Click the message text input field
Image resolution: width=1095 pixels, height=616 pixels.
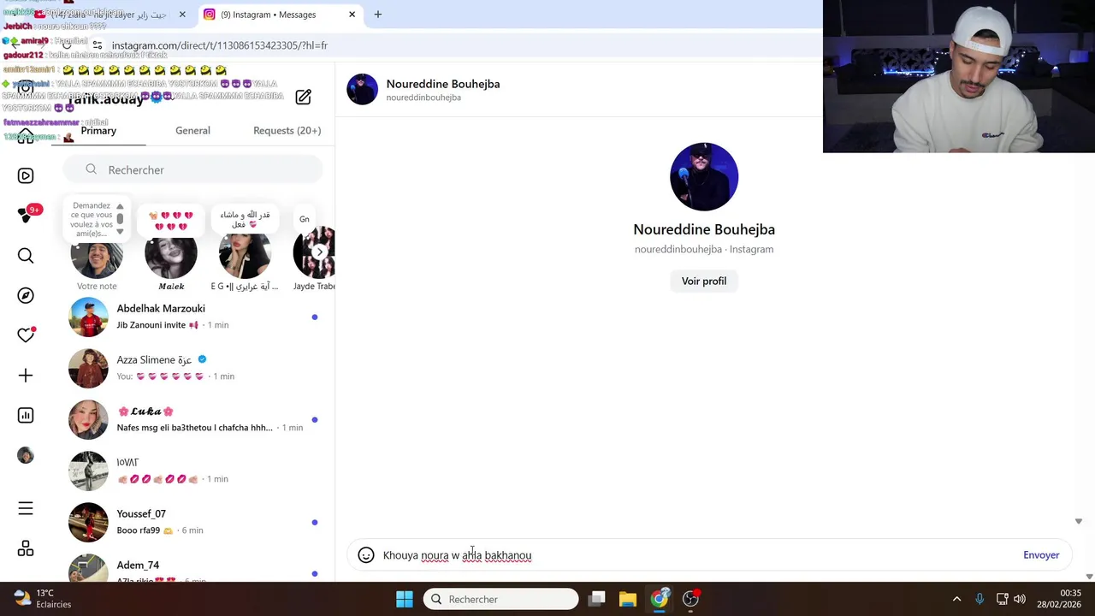(x=697, y=555)
